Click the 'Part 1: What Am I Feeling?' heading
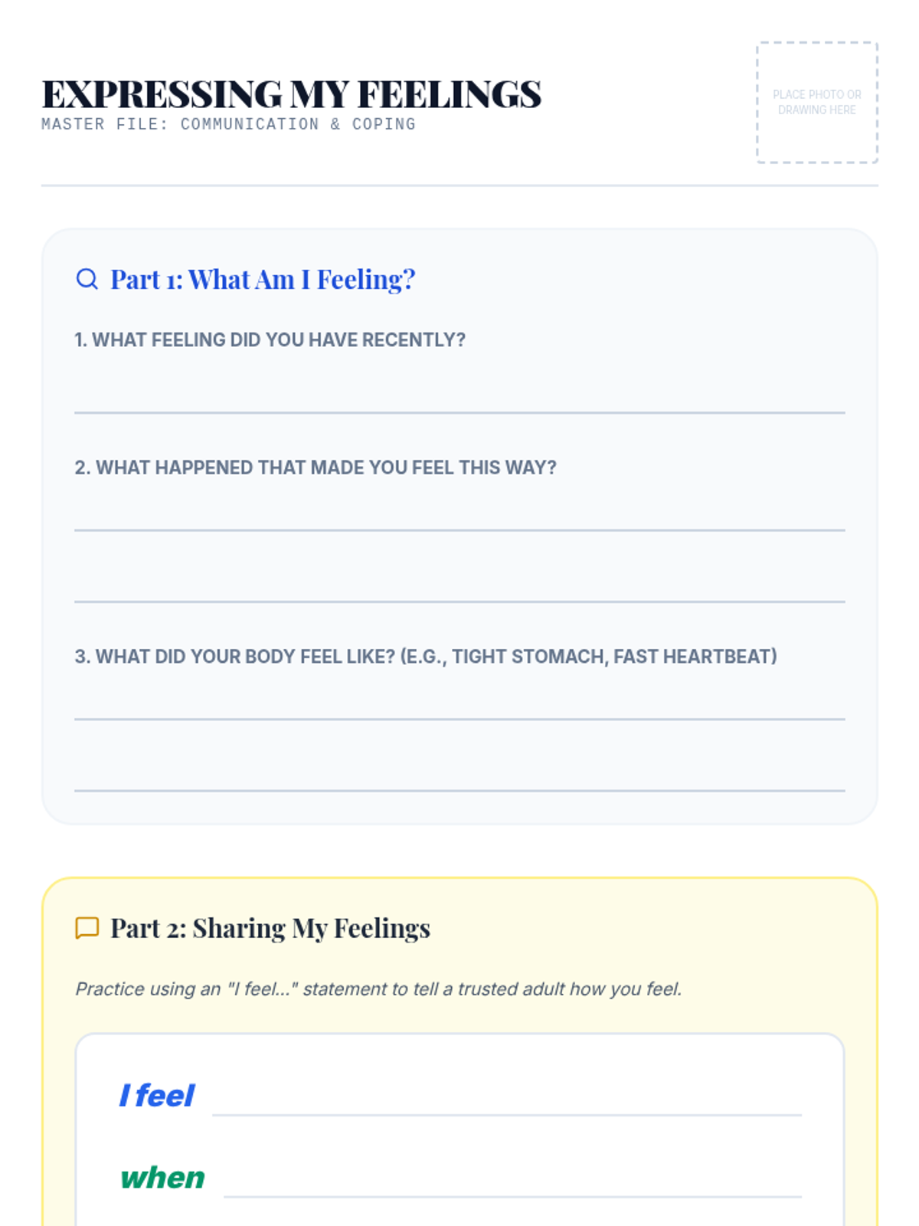 coord(263,280)
